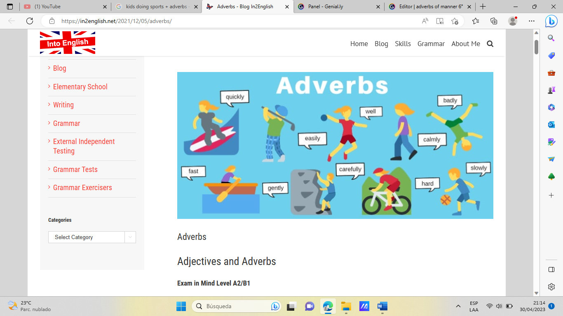The height and width of the screenshot is (316, 563).
Task: Open the Grammar Tests sidebar link
Action: tap(75, 170)
